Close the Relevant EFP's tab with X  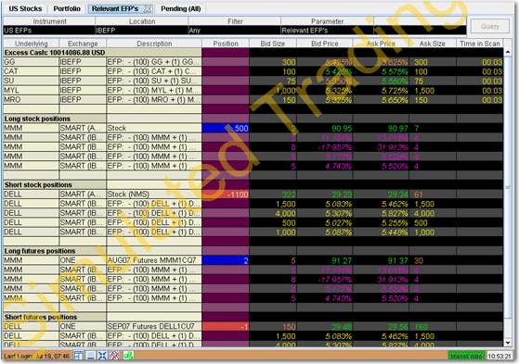point(148,9)
